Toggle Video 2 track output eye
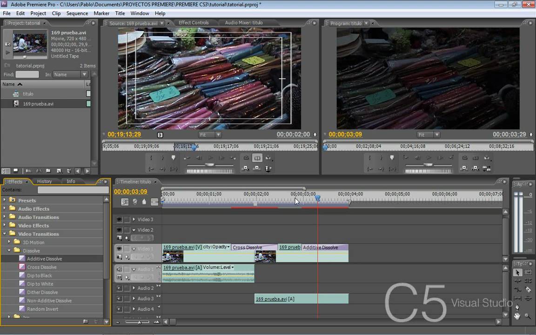Screen dimensions: 536x335 point(119,230)
